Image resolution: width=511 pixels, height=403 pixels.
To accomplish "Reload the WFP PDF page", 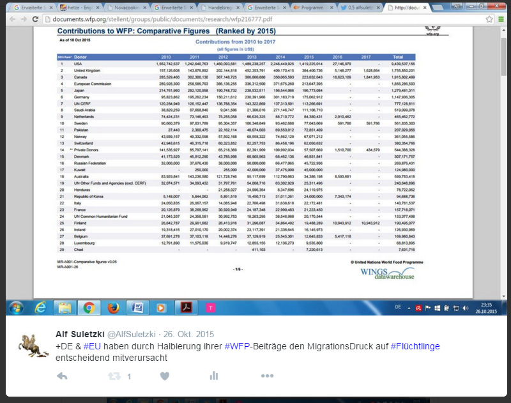I will [x=35, y=19].
